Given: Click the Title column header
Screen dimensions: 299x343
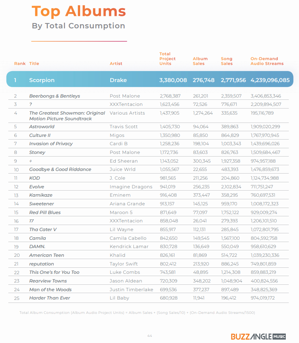Looking at the screenshot, I should [x=34, y=64].
